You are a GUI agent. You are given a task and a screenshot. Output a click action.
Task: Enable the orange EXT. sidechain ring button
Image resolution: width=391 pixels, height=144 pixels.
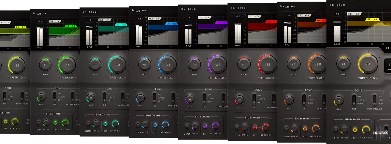[x=305, y=128]
